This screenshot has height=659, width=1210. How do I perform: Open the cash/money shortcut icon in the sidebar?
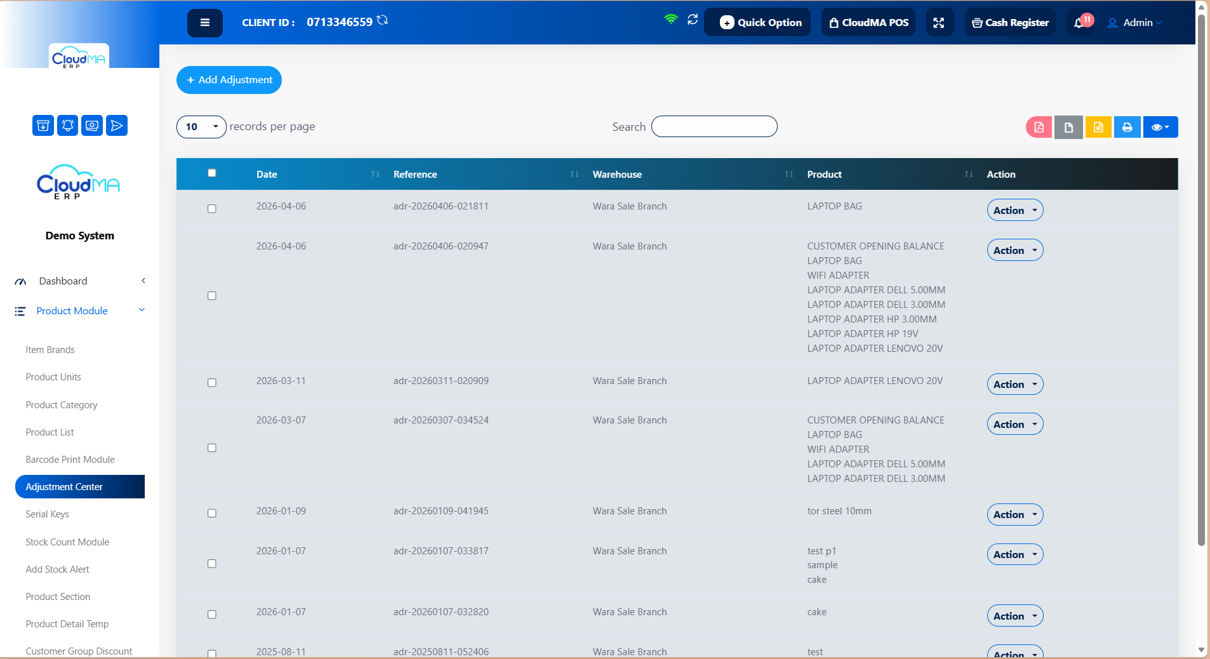click(x=92, y=126)
